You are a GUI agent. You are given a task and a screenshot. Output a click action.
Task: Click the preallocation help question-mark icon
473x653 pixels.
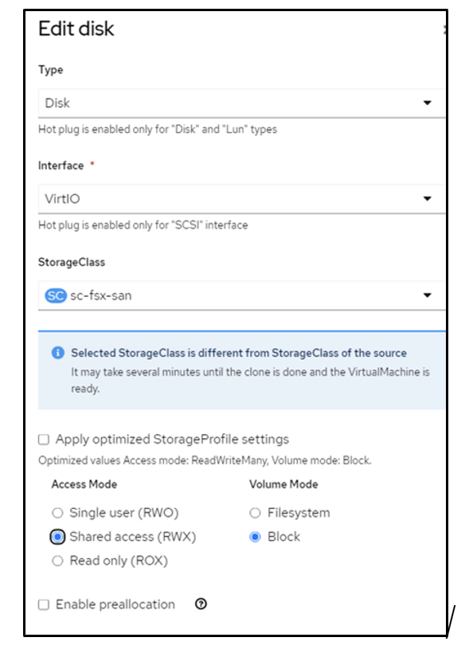[201, 604]
